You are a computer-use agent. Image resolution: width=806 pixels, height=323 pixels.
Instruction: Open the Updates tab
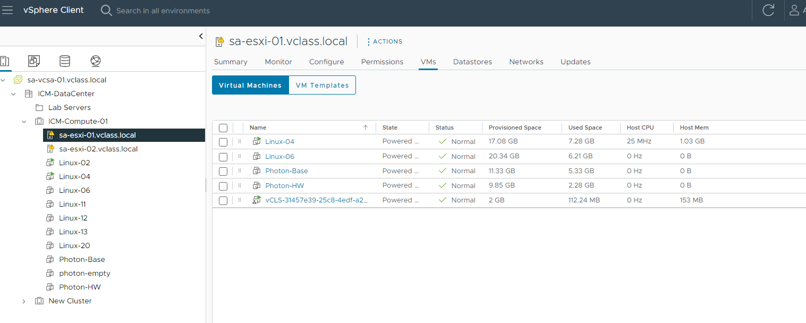(575, 62)
